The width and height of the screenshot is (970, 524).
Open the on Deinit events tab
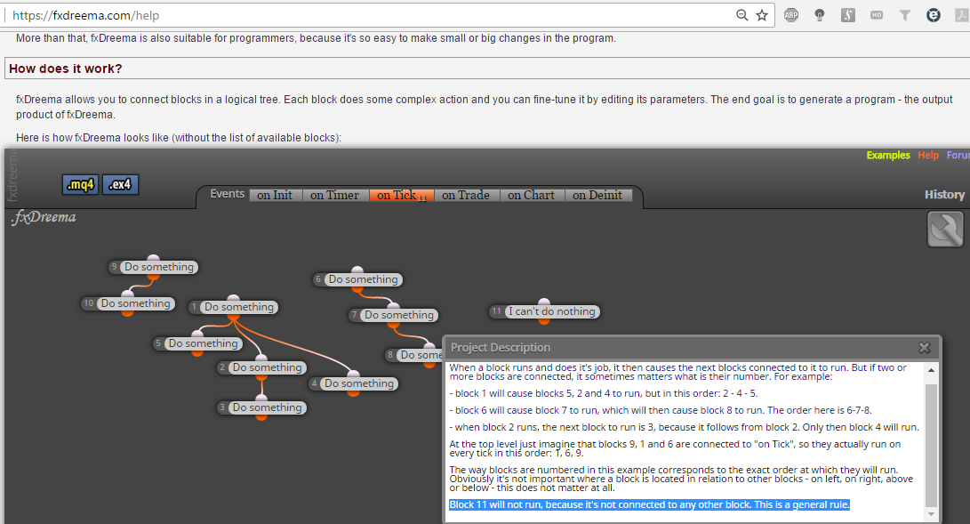click(597, 196)
